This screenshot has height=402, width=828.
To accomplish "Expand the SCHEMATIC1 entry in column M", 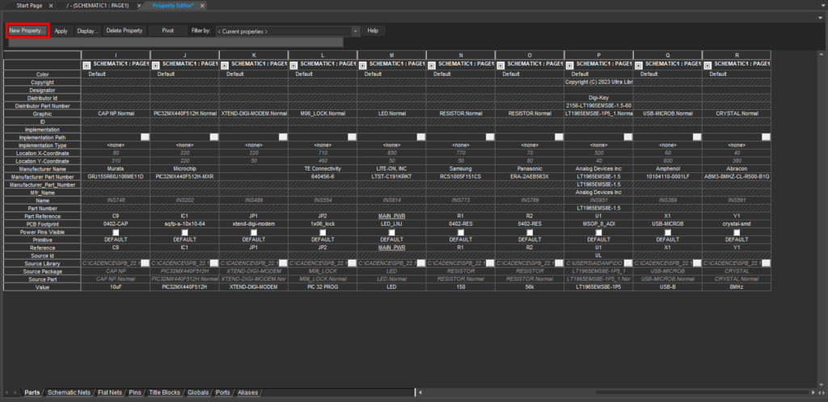I will coord(362,66).
